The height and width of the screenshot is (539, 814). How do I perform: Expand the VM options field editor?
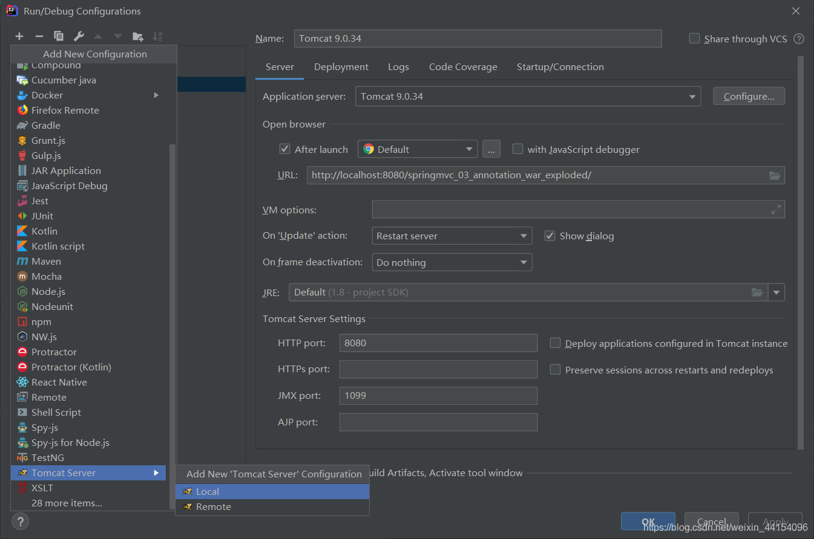coord(776,210)
